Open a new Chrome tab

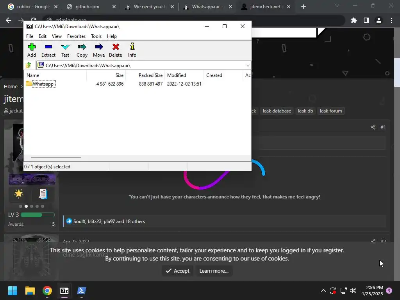click(303, 7)
